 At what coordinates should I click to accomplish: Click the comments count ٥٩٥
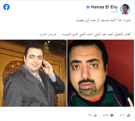click(106, 115)
